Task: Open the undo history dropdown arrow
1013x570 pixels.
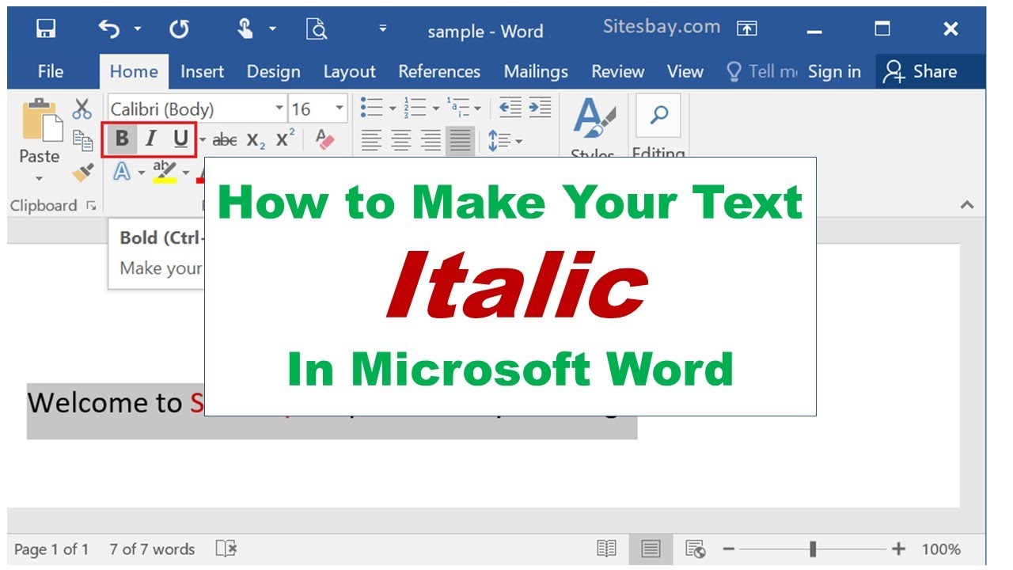Action: point(138,29)
